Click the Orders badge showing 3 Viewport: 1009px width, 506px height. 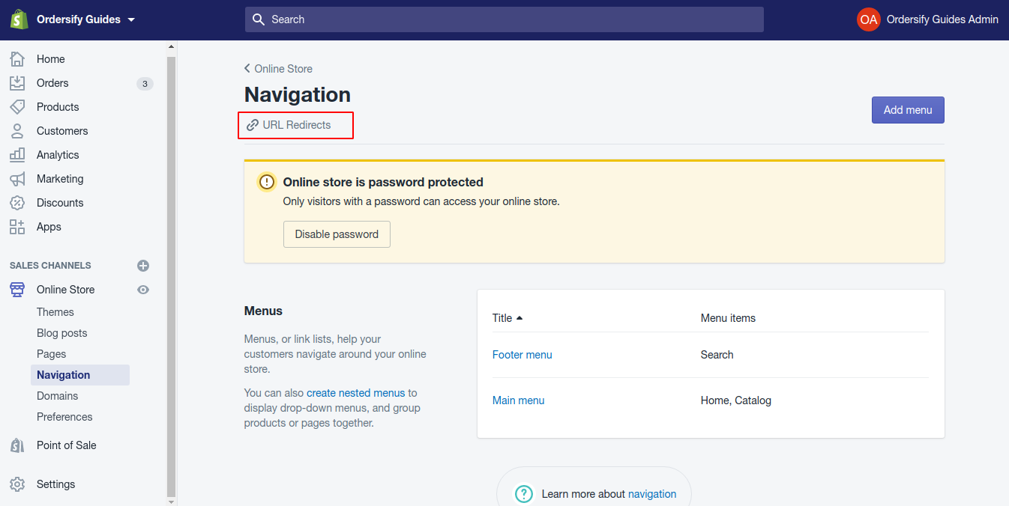pyautogui.click(x=145, y=83)
